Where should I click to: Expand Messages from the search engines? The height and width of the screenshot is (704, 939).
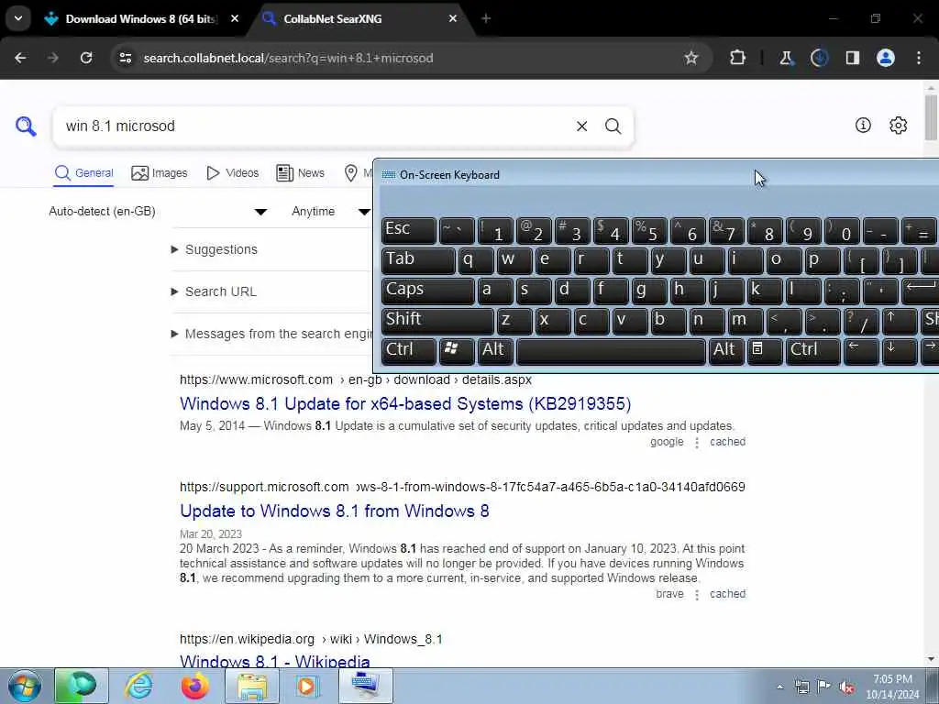[x=271, y=334]
